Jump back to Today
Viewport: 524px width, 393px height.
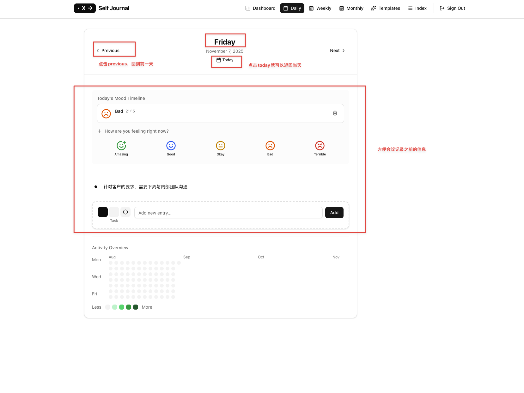225,60
